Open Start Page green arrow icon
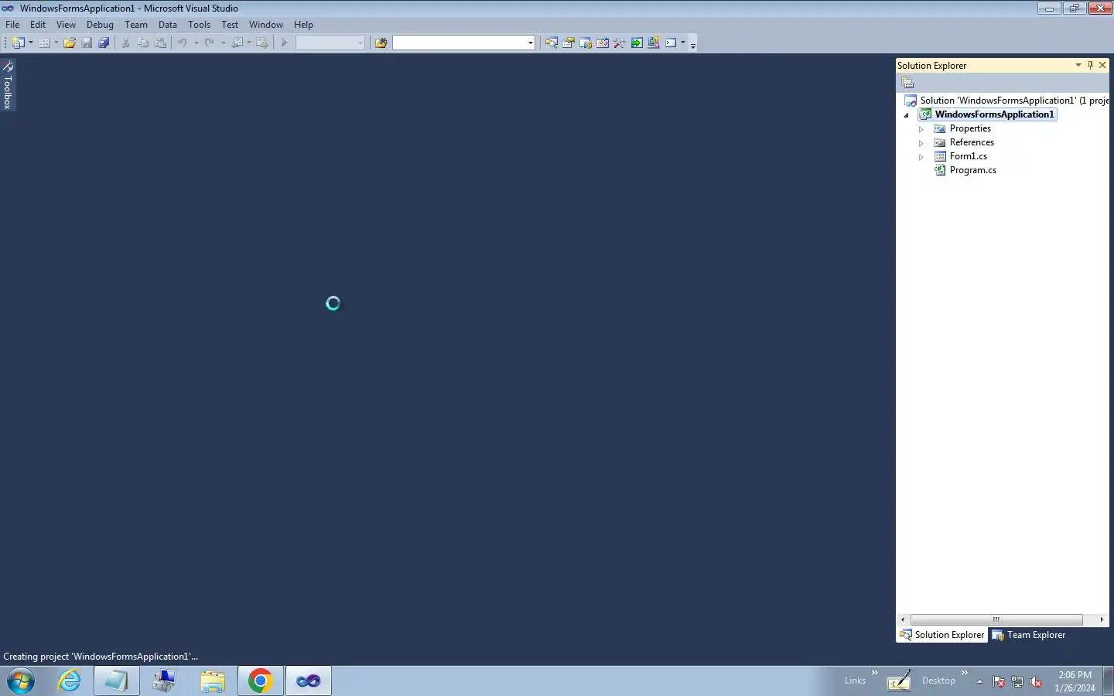The image size is (1114, 696). coord(637,43)
